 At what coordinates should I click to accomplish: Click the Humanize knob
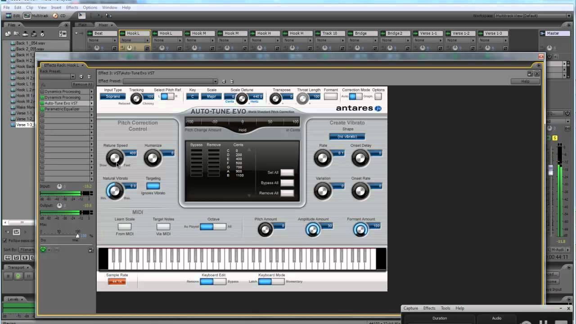coord(152,158)
